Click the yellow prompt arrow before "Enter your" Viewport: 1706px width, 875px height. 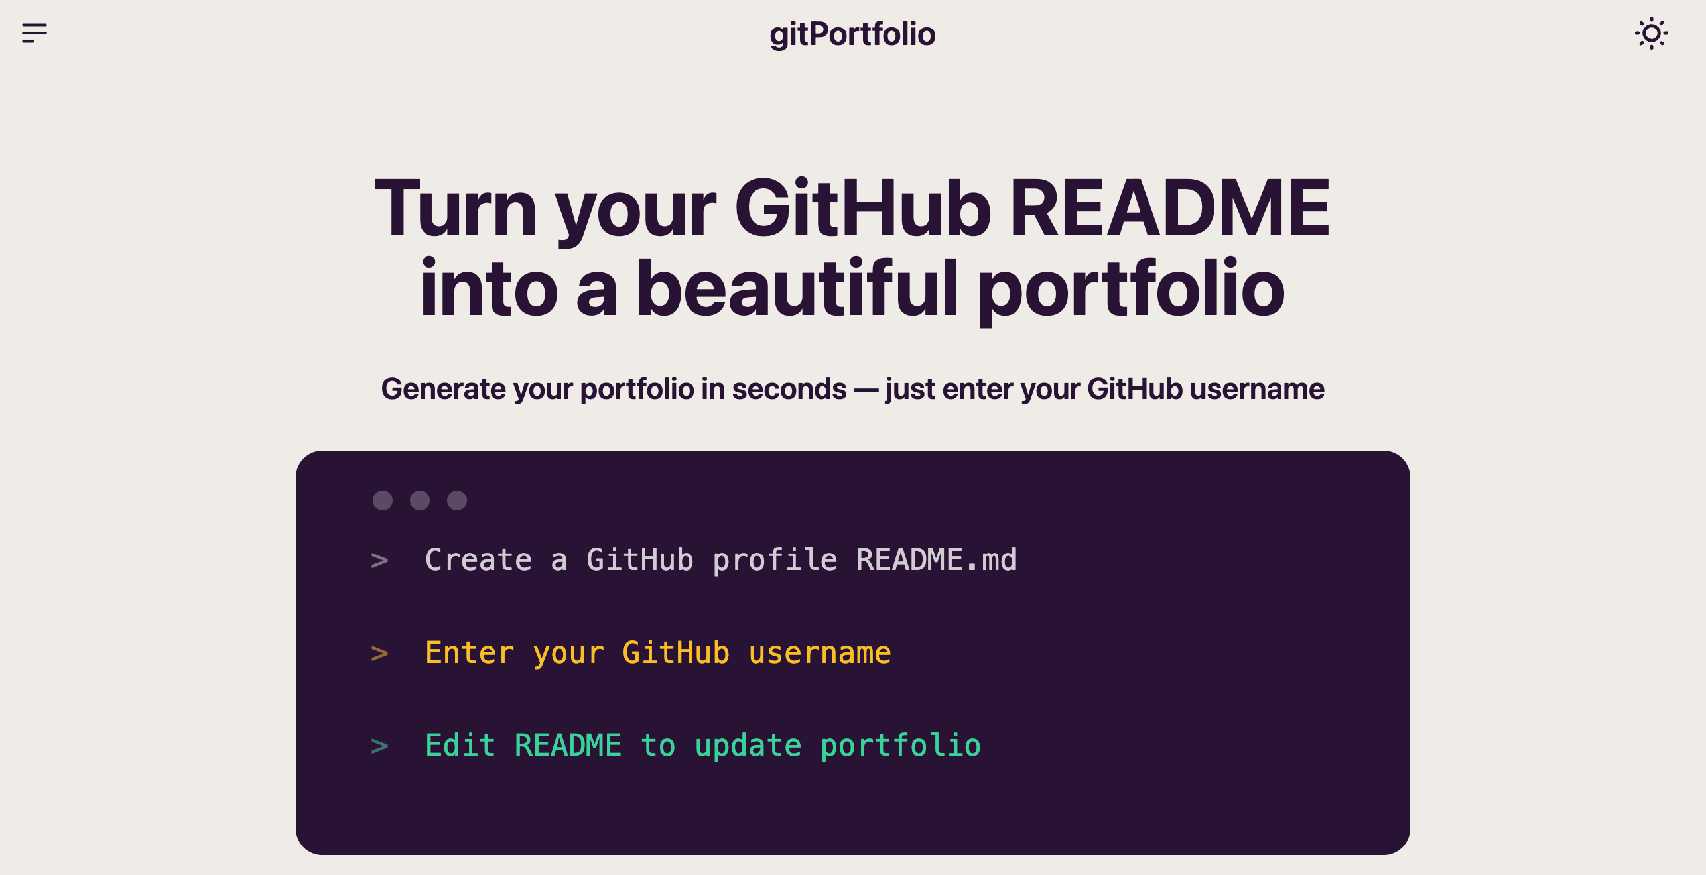pos(379,654)
